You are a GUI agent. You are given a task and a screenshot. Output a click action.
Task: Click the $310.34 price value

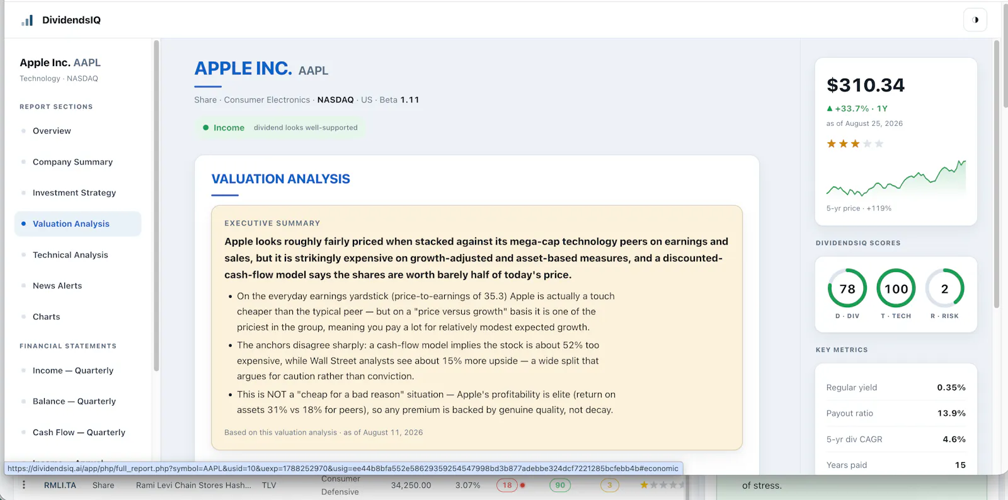click(866, 85)
